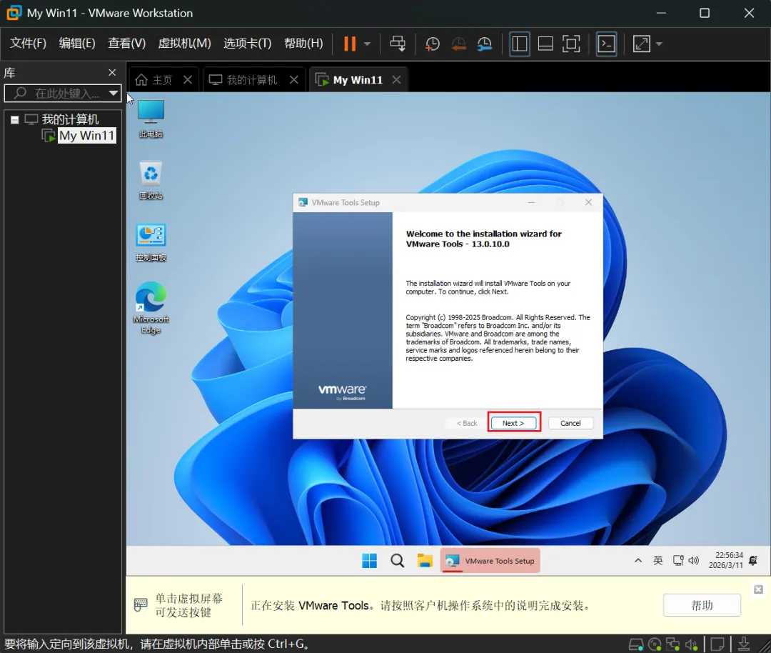Click the guest taskbar search icon
771x653 pixels.
[x=398, y=561]
